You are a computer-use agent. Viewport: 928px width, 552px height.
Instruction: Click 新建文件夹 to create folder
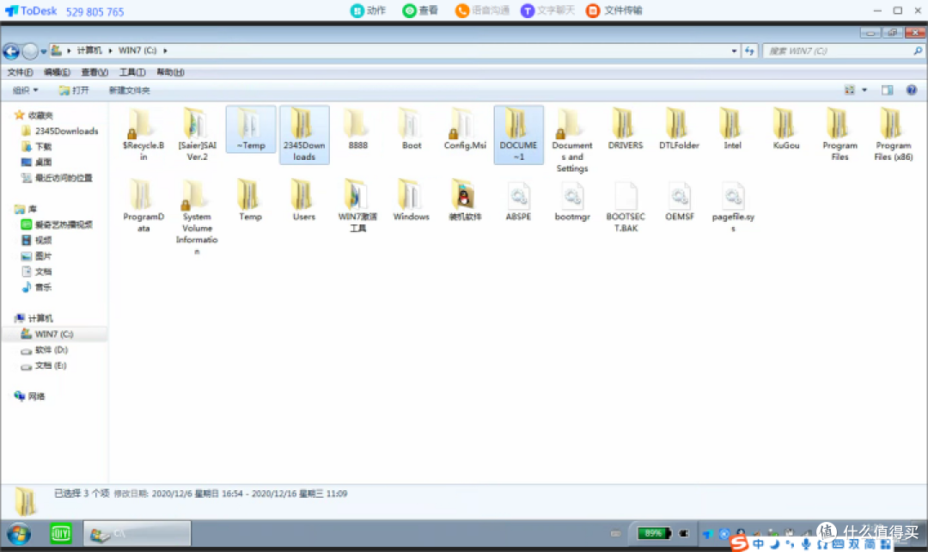129,90
